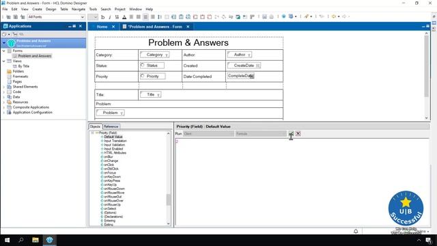Click the objects list scrollbar thumb
The height and width of the screenshot is (246, 437).
pyautogui.click(x=169, y=200)
